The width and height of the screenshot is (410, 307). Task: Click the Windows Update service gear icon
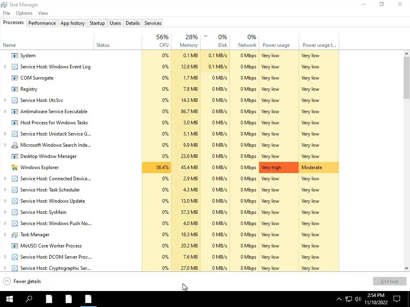click(15, 201)
